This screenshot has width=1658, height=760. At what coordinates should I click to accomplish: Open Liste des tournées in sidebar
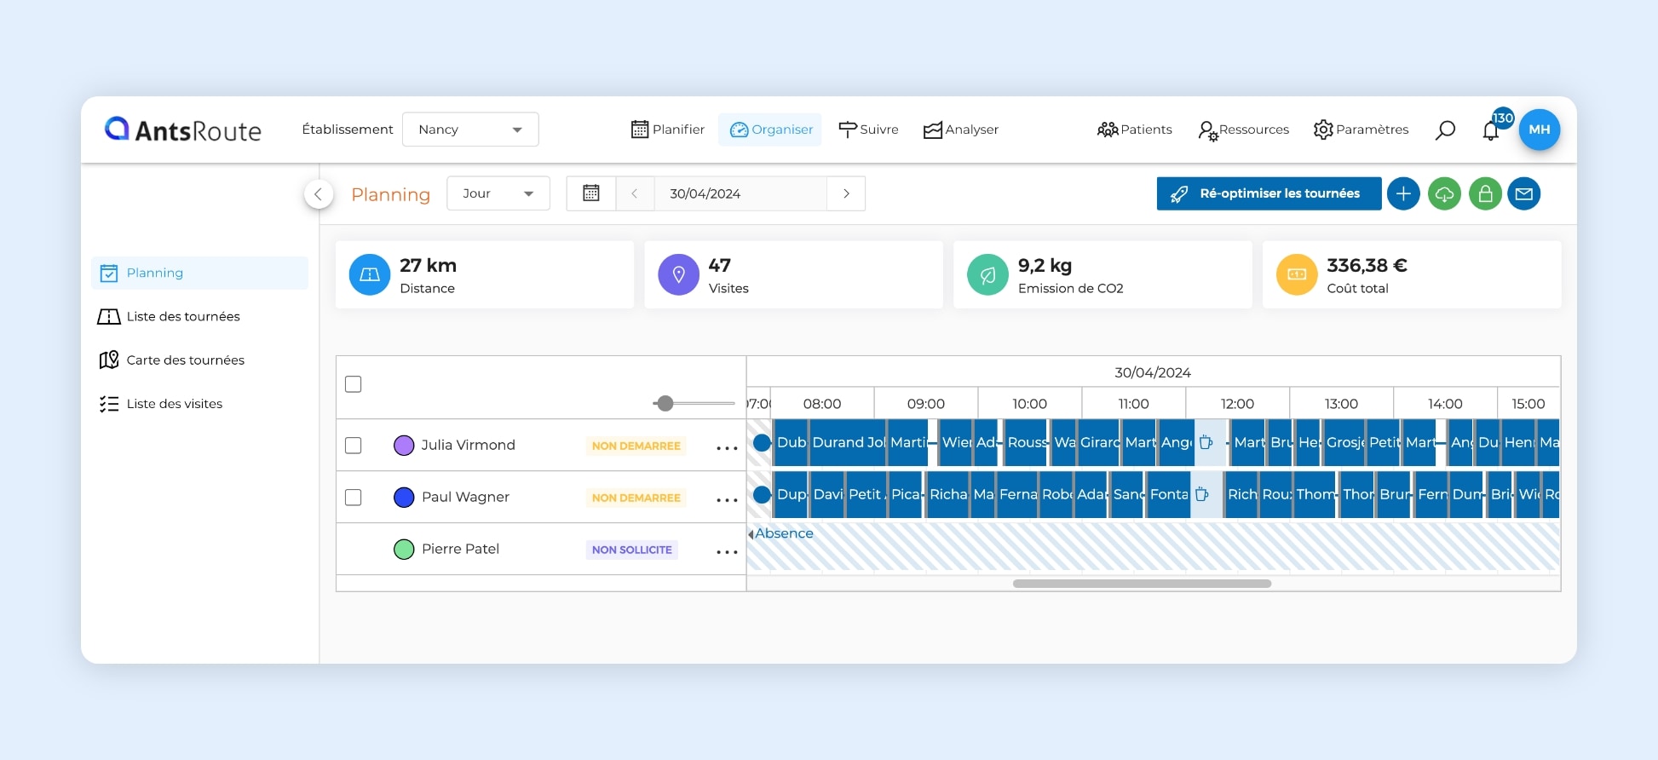point(183,317)
